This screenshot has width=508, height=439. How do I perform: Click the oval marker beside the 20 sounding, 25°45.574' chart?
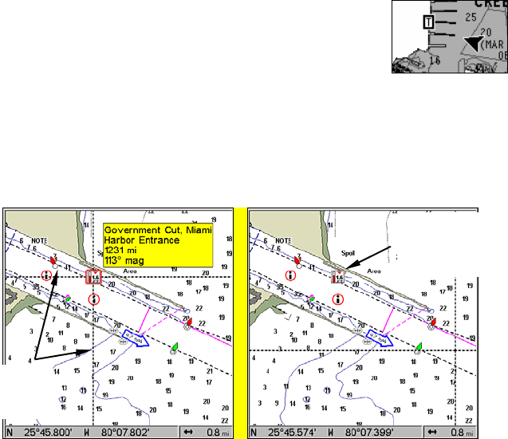pos(357,330)
